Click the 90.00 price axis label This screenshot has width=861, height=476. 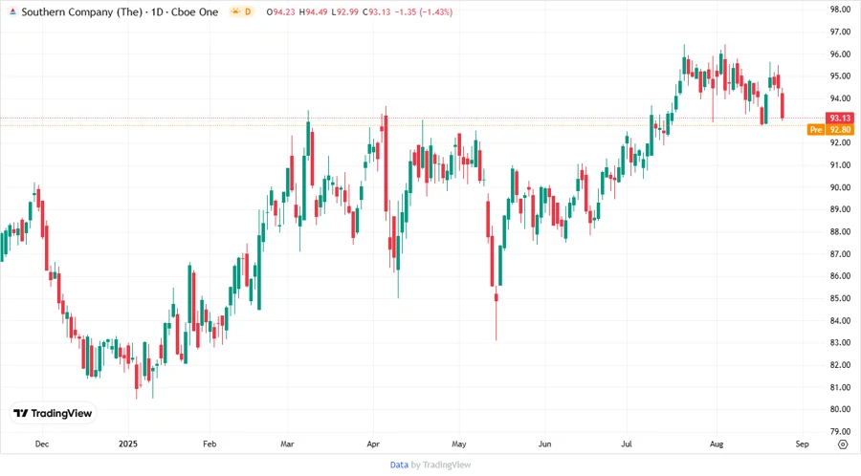840,187
